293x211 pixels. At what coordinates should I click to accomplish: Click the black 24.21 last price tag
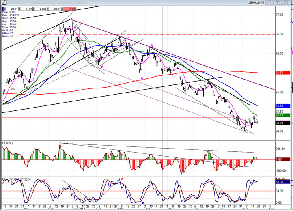283,123
